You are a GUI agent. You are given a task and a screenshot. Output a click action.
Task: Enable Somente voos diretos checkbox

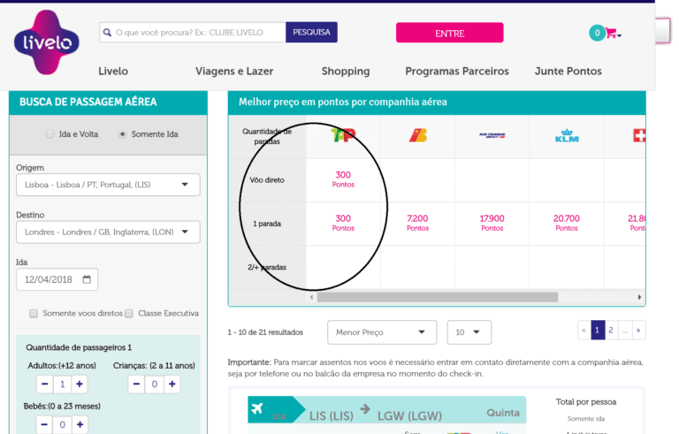[34, 313]
